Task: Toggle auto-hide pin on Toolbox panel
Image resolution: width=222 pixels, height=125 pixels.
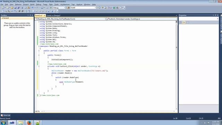Action: pyautogui.click(x=30, y=15)
